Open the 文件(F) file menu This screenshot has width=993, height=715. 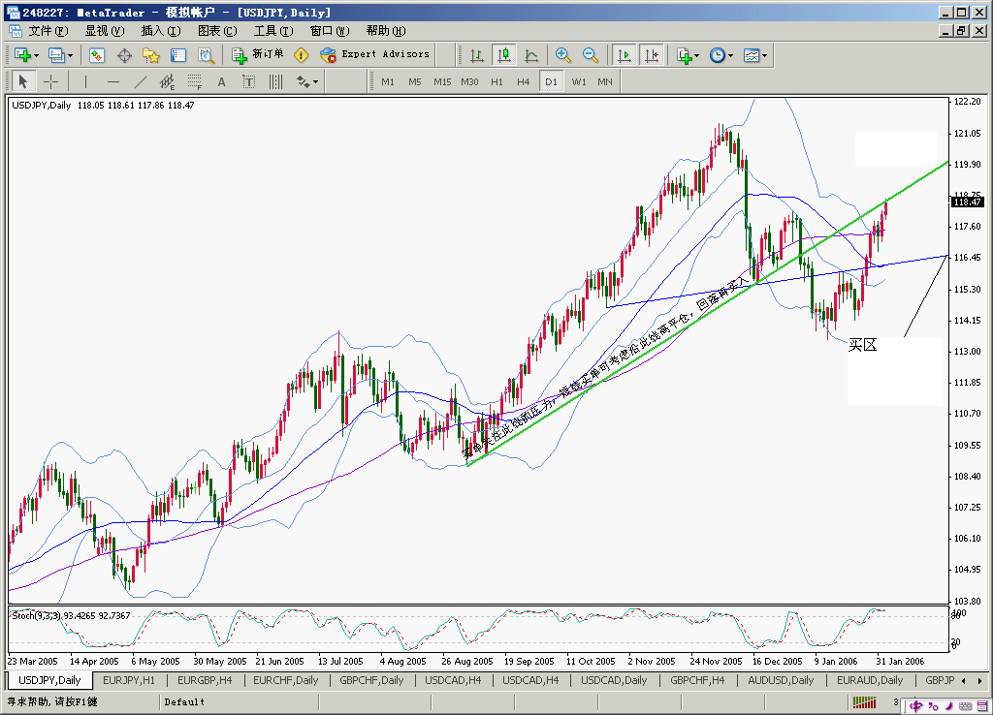pos(48,30)
